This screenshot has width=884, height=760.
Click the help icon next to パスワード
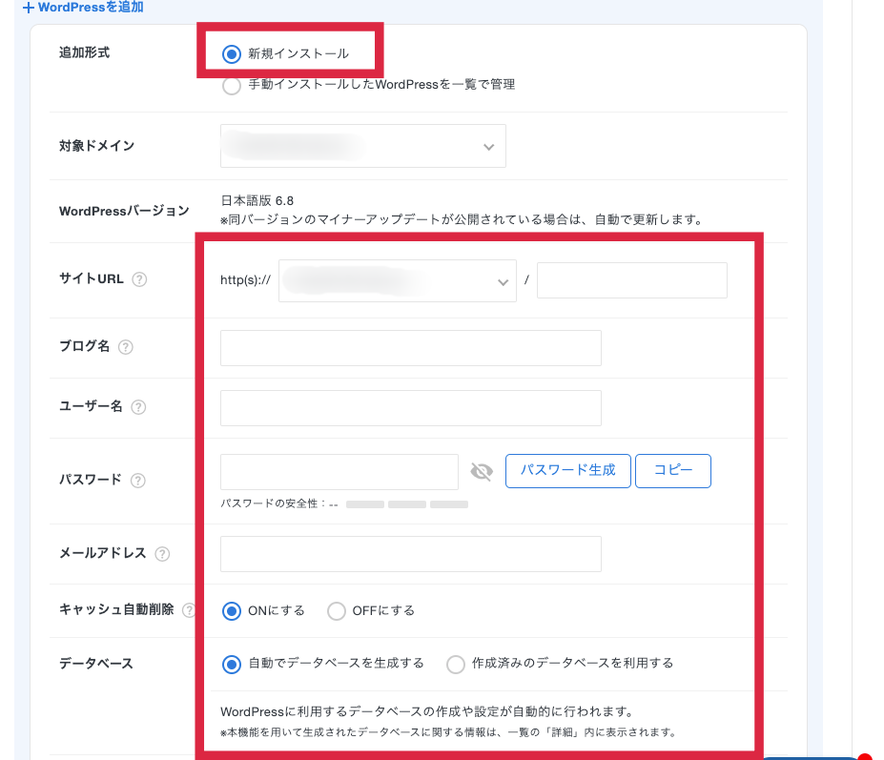137,481
